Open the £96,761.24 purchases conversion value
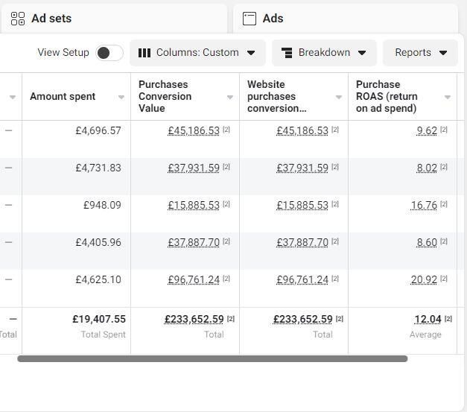Image resolution: width=467 pixels, height=412 pixels. 194,280
